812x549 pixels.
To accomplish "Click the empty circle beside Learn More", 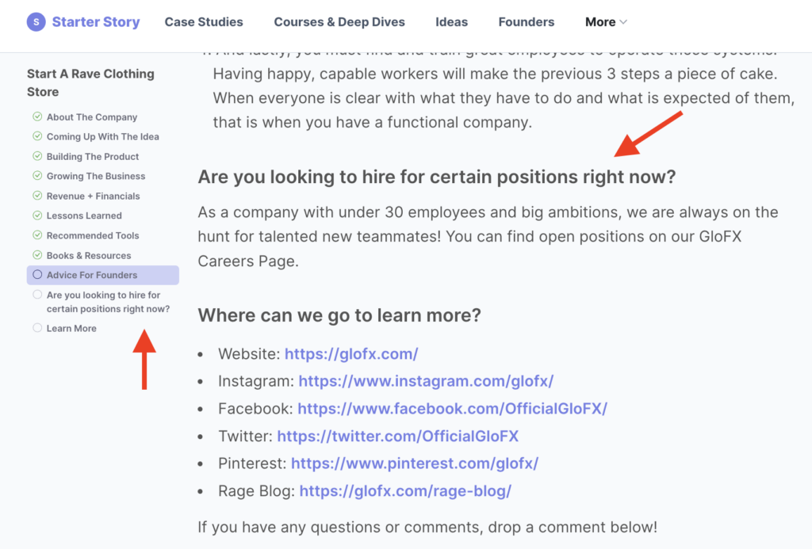I will point(37,327).
